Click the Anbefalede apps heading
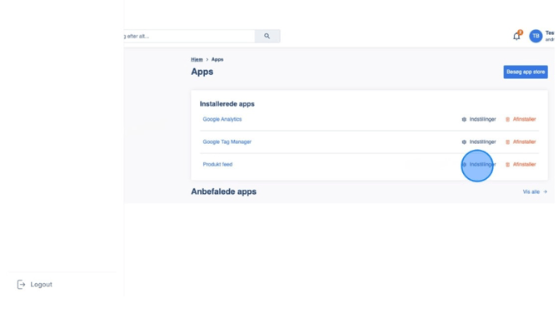The height and width of the screenshot is (313, 558). click(223, 191)
